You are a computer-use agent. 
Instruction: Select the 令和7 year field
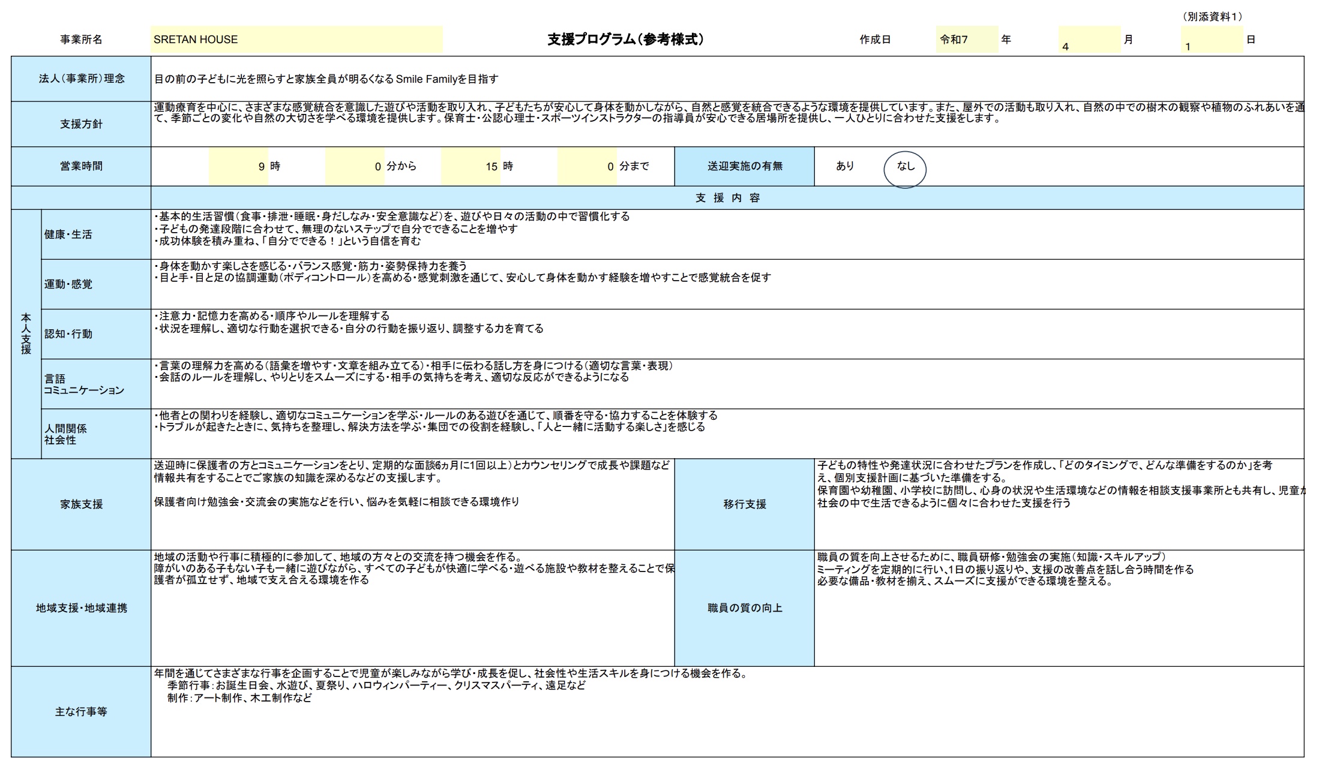[x=966, y=40]
